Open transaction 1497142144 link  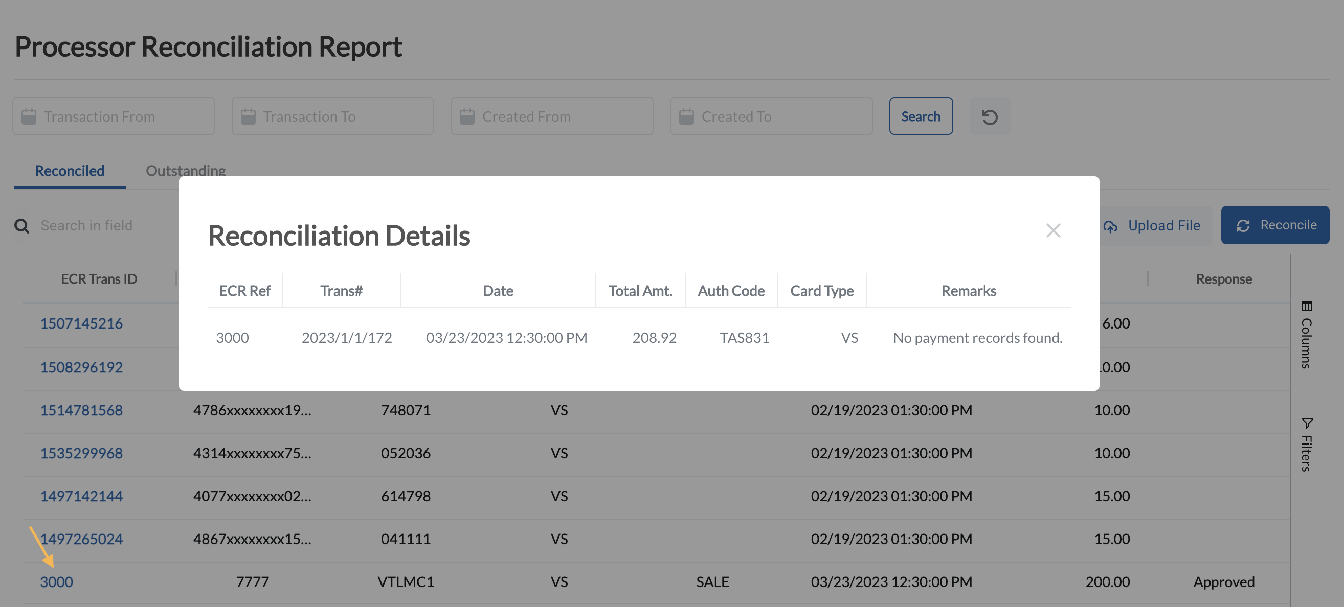(x=81, y=496)
